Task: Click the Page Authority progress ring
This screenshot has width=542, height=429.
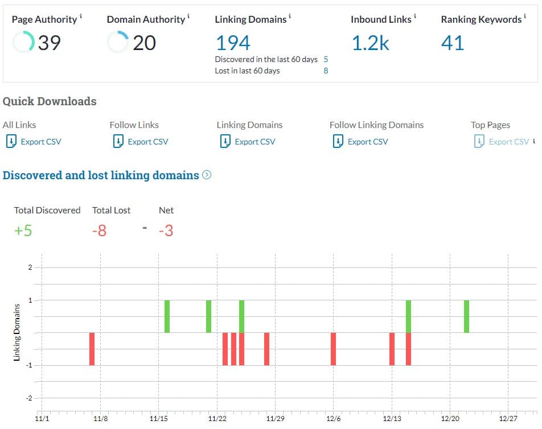Action: pyautogui.click(x=23, y=42)
